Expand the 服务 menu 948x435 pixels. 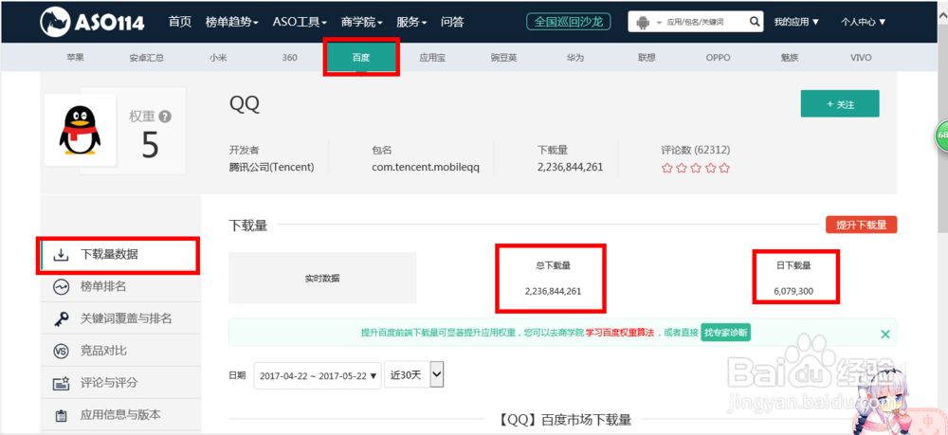411,23
